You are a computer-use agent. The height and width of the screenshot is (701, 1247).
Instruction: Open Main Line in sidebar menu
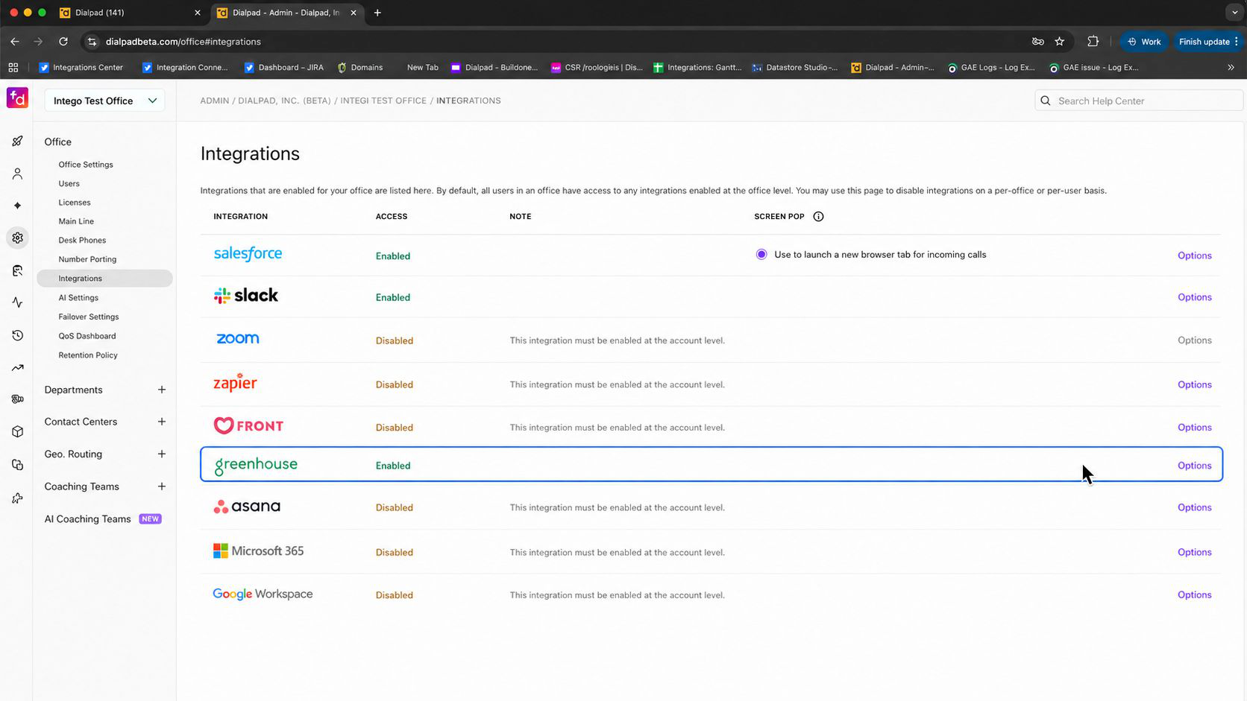pyautogui.click(x=76, y=221)
